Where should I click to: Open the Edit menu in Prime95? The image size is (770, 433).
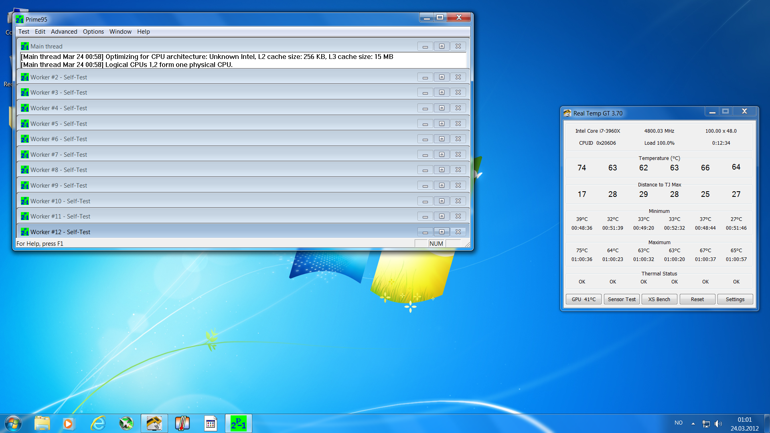coord(40,32)
